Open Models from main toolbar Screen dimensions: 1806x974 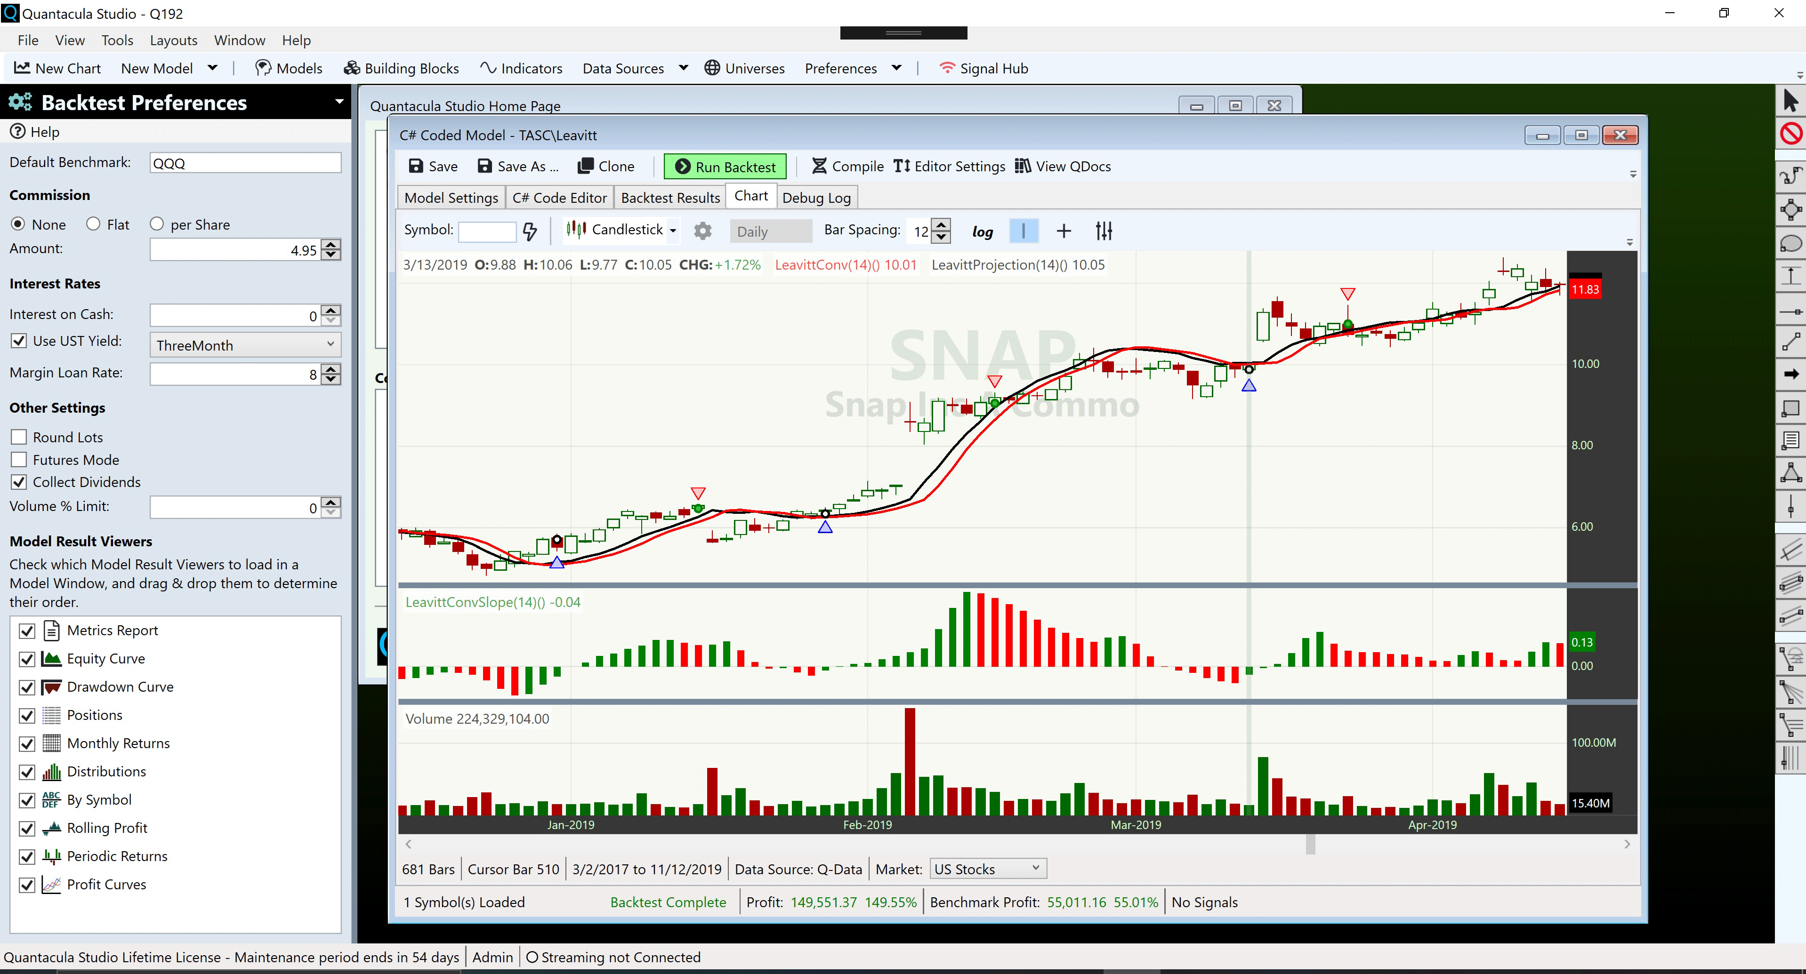(x=288, y=68)
